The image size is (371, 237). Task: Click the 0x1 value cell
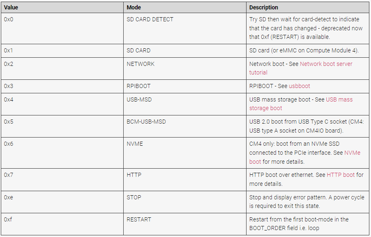[62, 51]
